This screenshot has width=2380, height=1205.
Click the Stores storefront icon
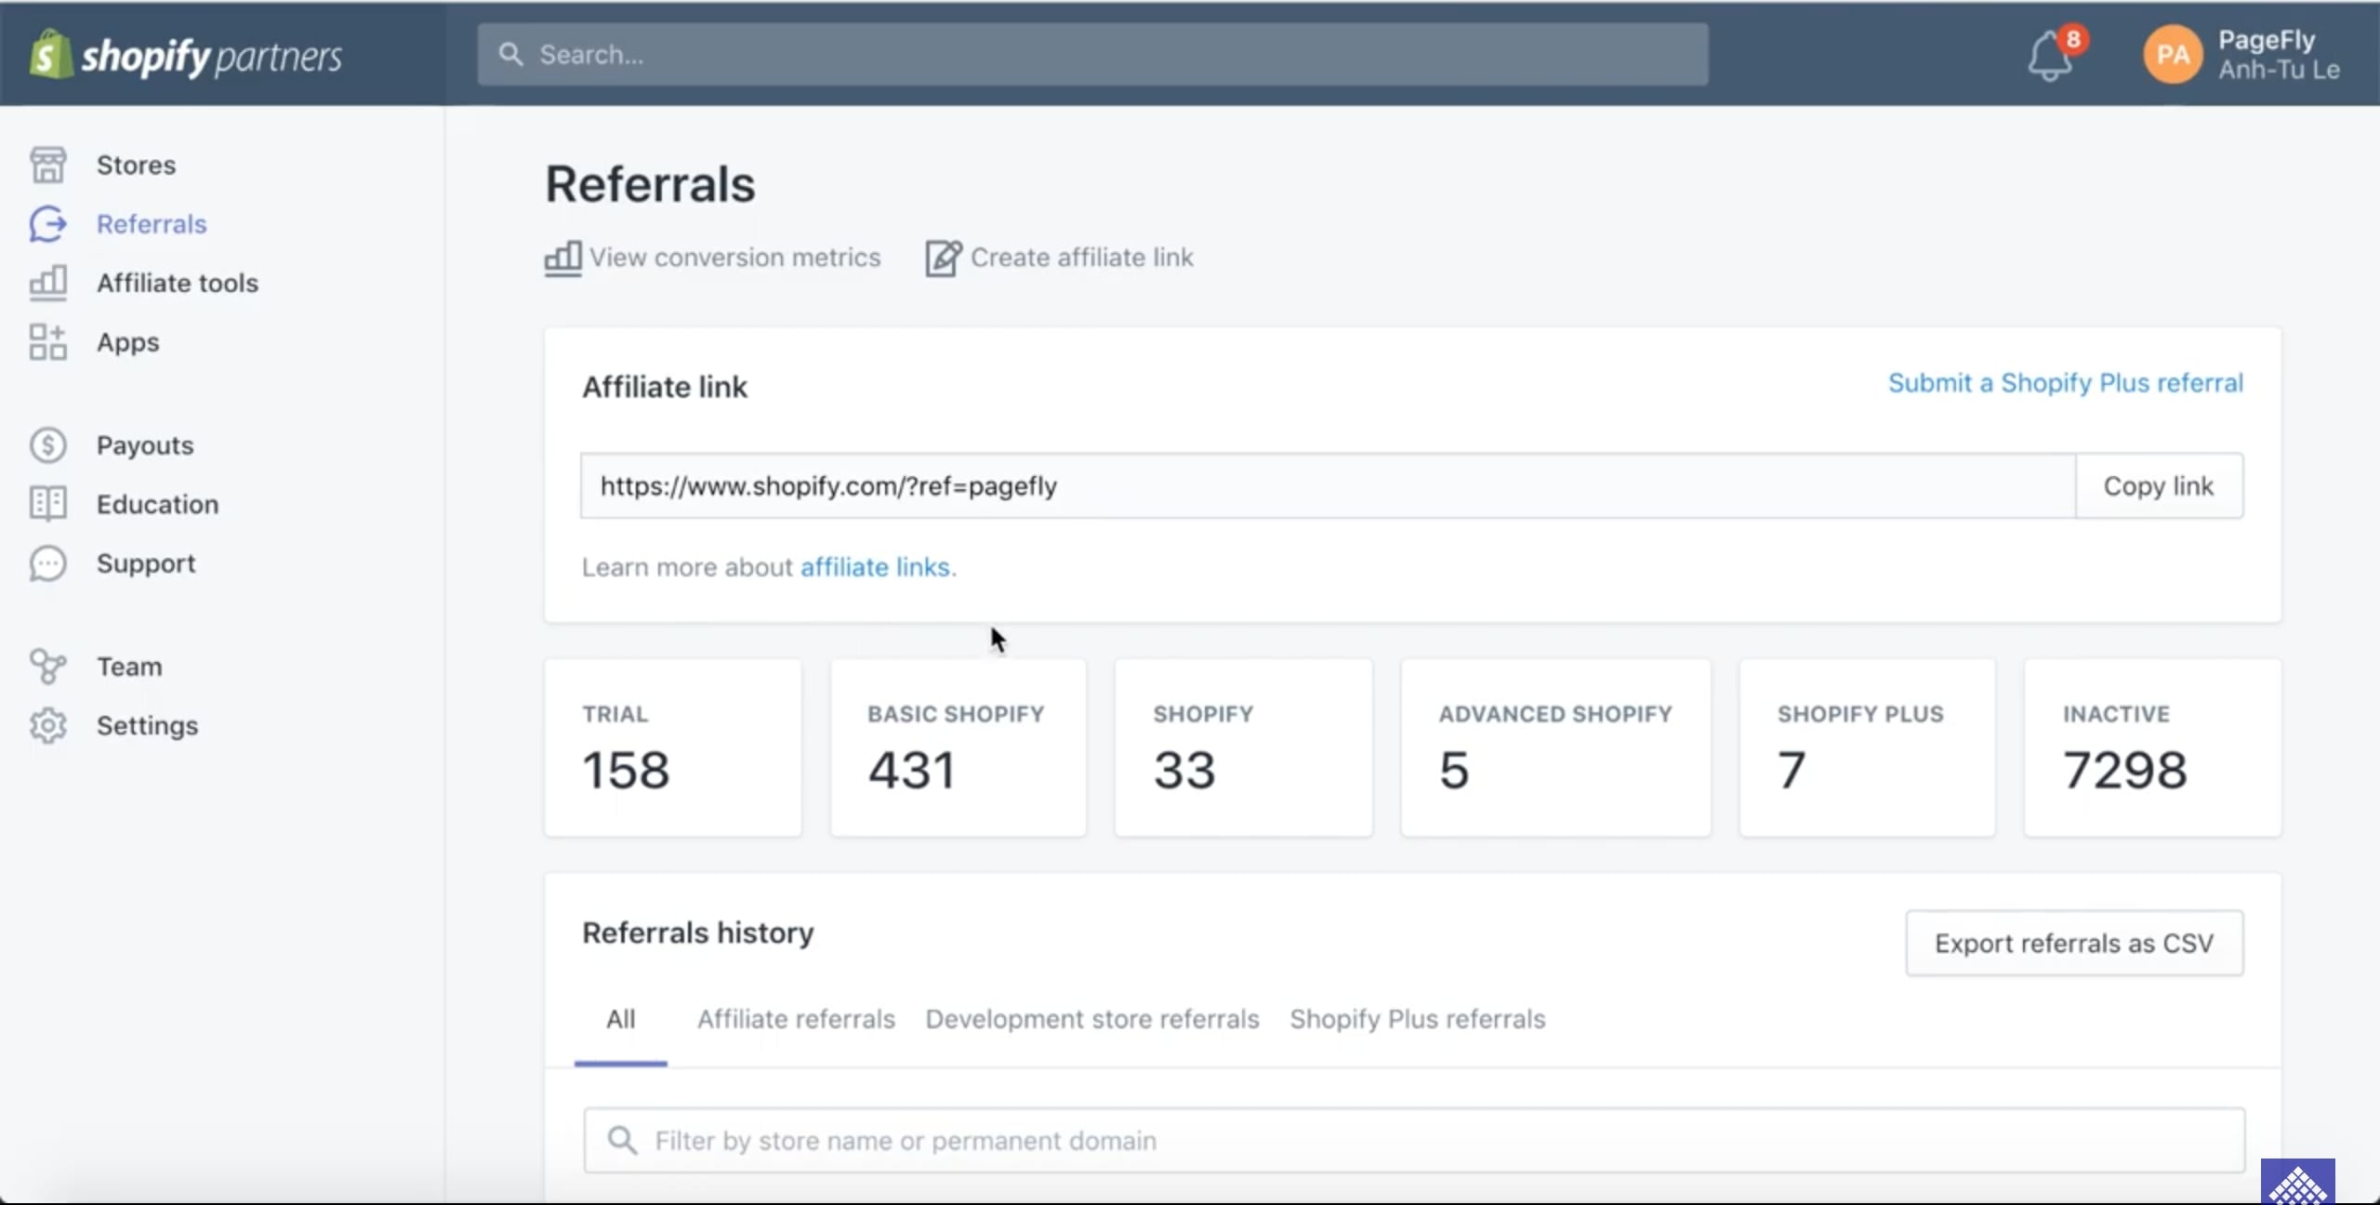47,165
